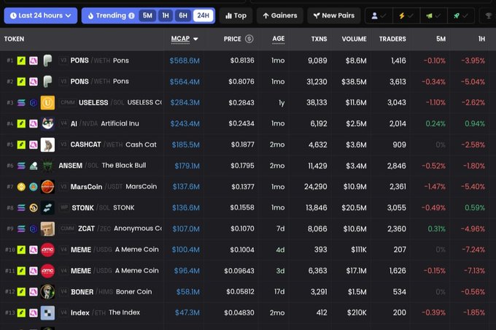Open the USELESS /SOL pair row
This screenshot has height=330, width=496.
click(x=248, y=103)
